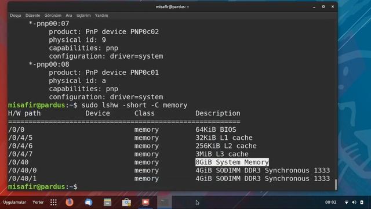371x209 pixels.
Task: Open the 00:02 clock in panel
Action: [x=330, y=203]
